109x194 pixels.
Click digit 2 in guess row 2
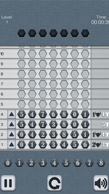click(x=43, y=134)
